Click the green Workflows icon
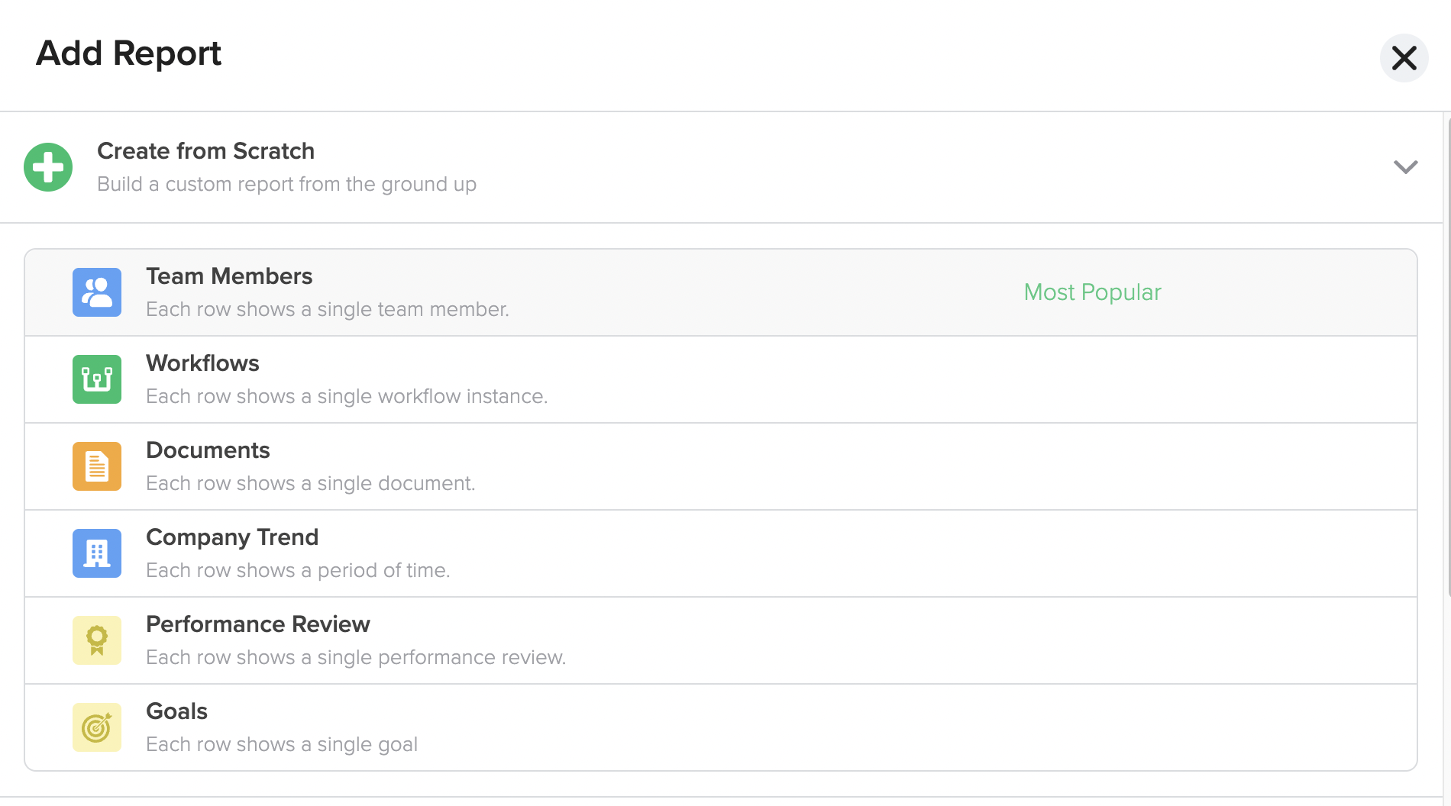This screenshot has height=806, width=1451. coord(97,379)
